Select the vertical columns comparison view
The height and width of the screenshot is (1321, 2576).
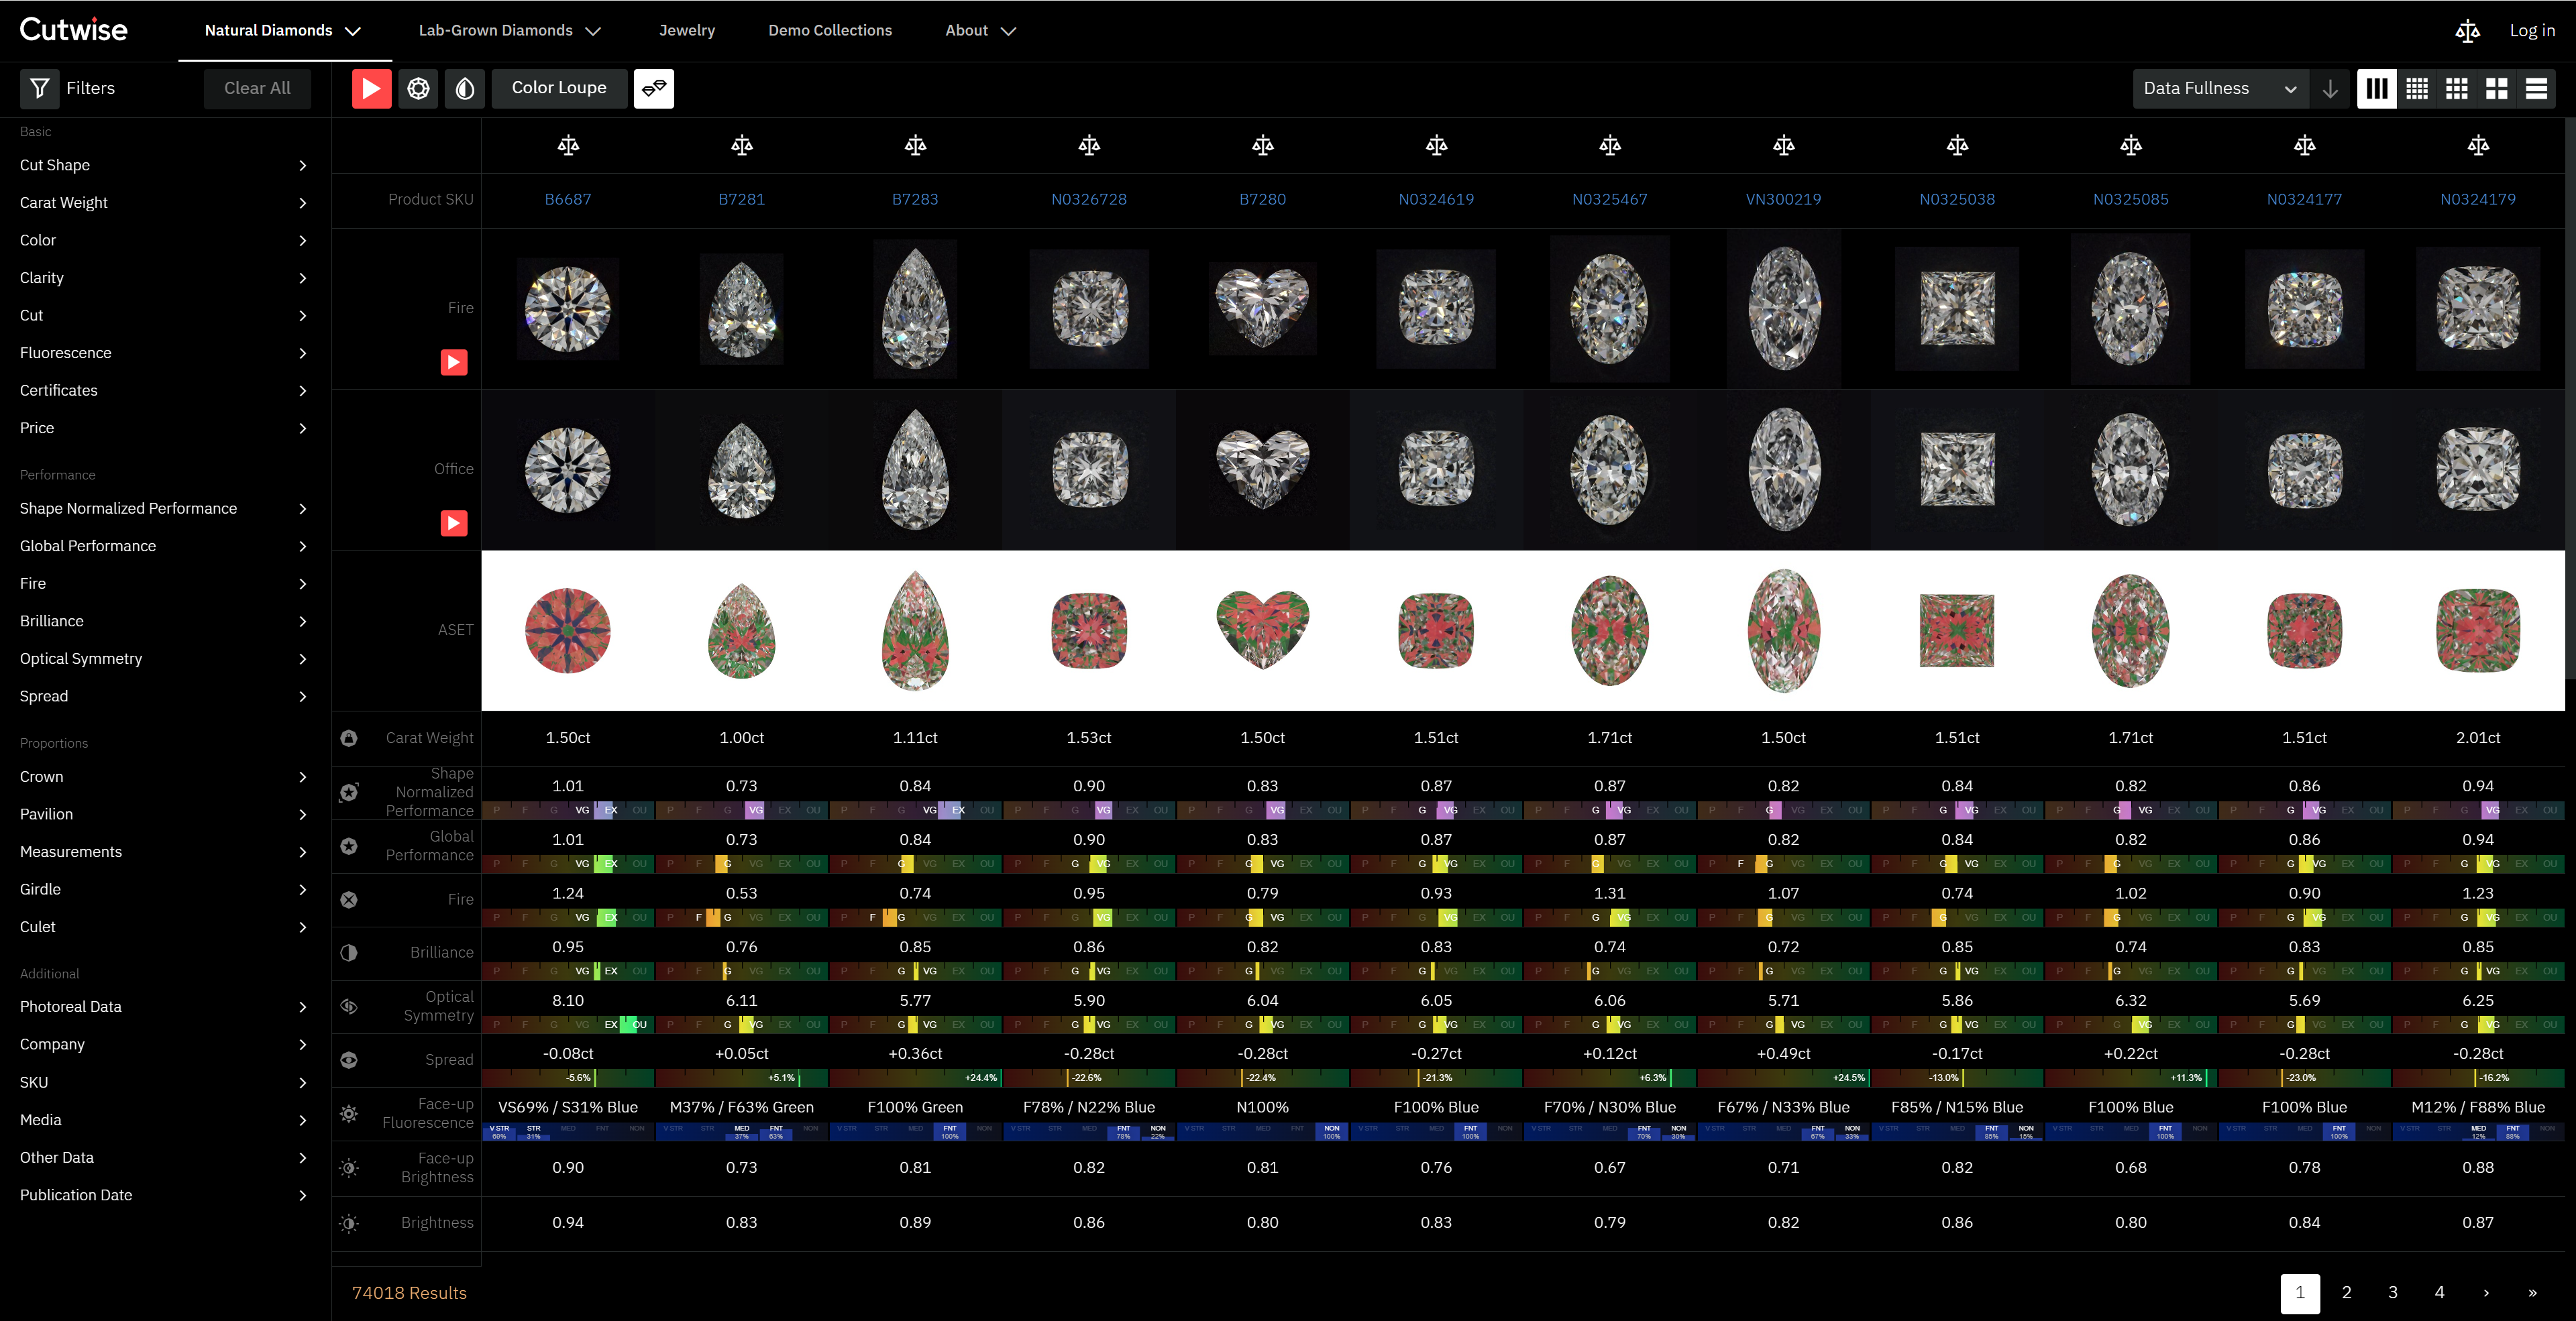pyautogui.click(x=2377, y=88)
